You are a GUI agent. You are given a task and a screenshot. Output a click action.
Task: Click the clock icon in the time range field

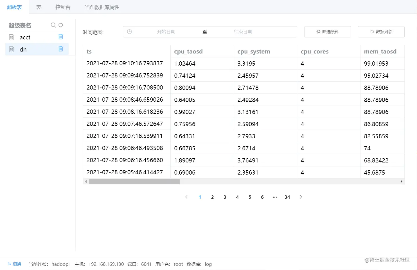(x=129, y=32)
